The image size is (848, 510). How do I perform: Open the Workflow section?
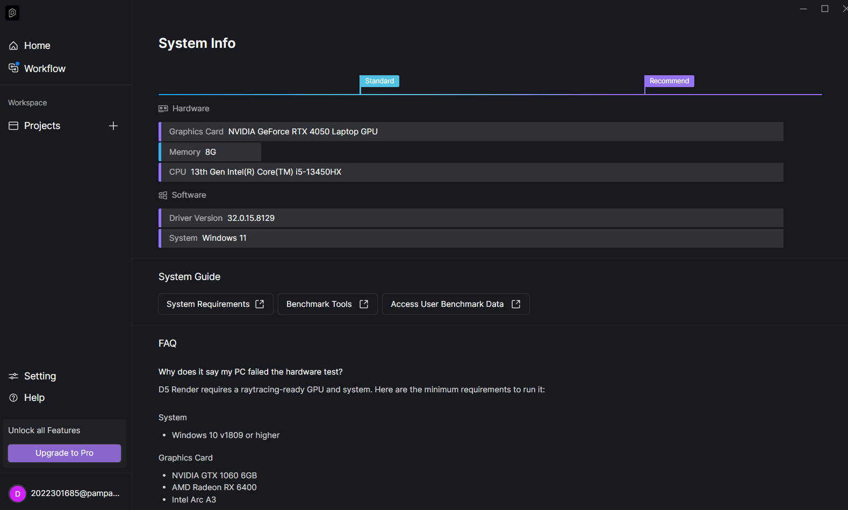[x=45, y=69]
